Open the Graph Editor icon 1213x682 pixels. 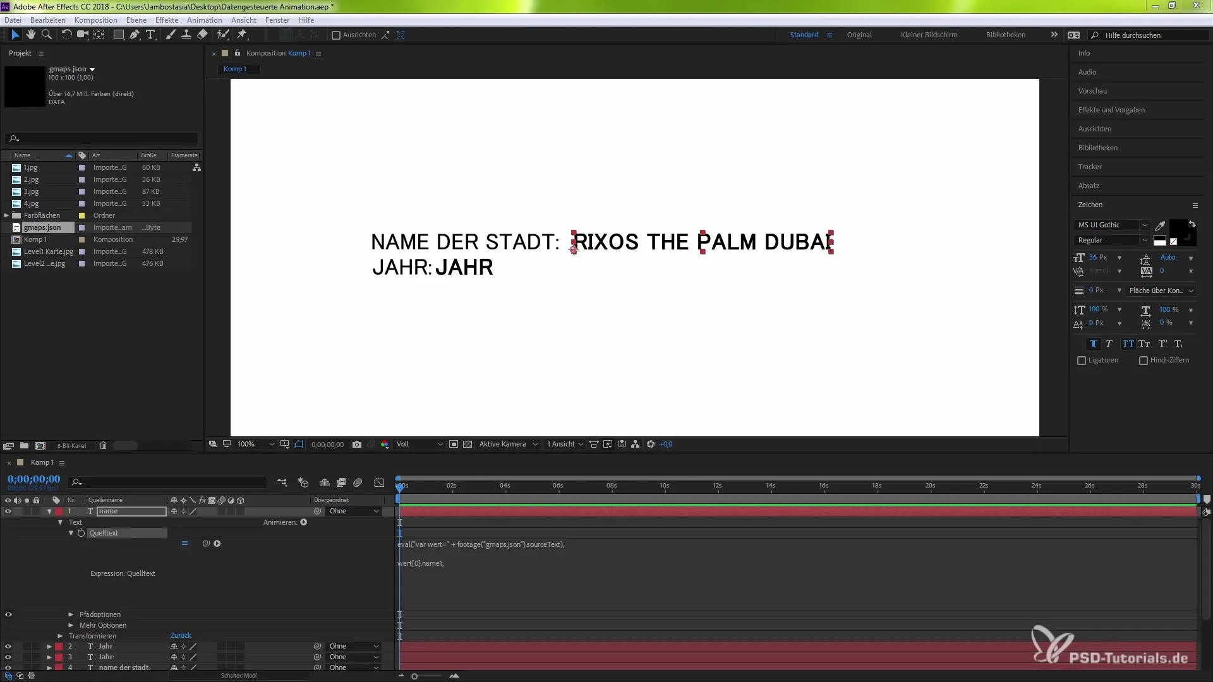[379, 482]
